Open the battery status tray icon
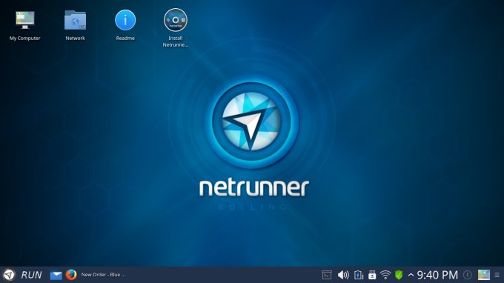Screen dimensions: 504x283 (358, 275)
